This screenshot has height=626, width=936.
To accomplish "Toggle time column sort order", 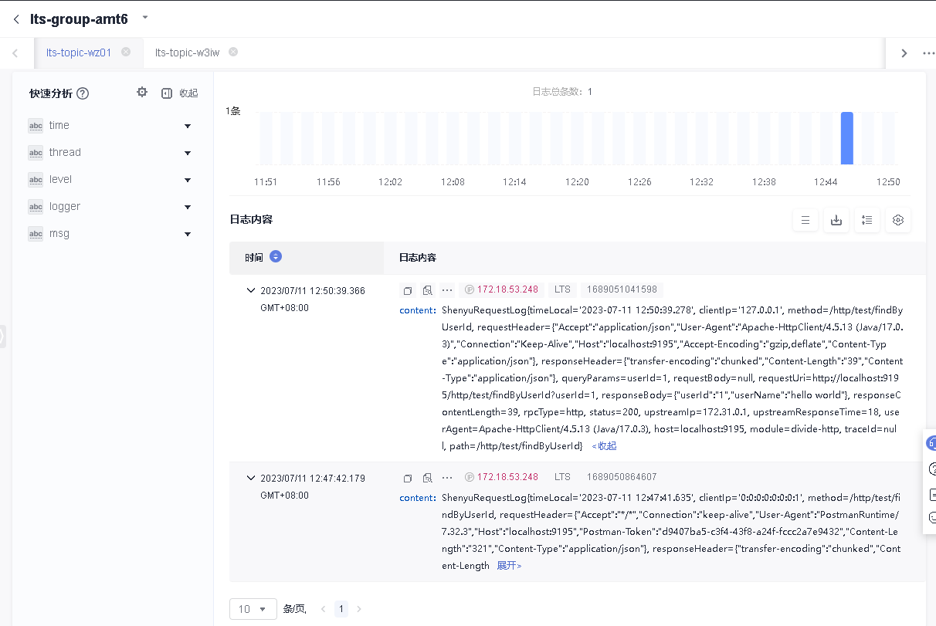I will (x=276, y=257).
